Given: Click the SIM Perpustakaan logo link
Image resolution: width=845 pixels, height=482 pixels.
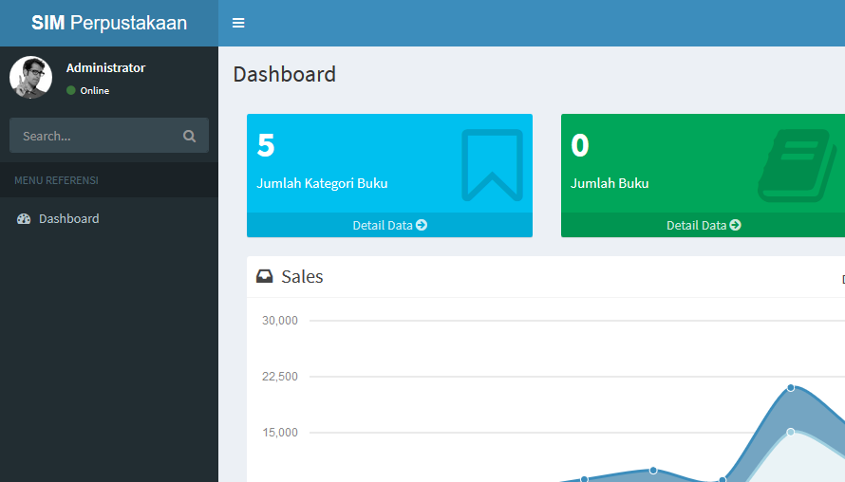Looking at the screenshot, I should click(109, 23).
